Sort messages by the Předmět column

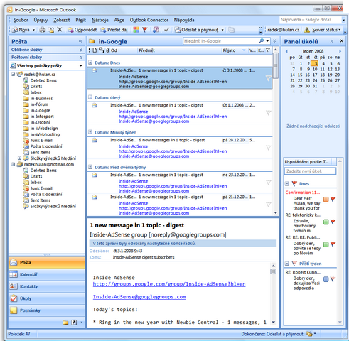(179, 50)
